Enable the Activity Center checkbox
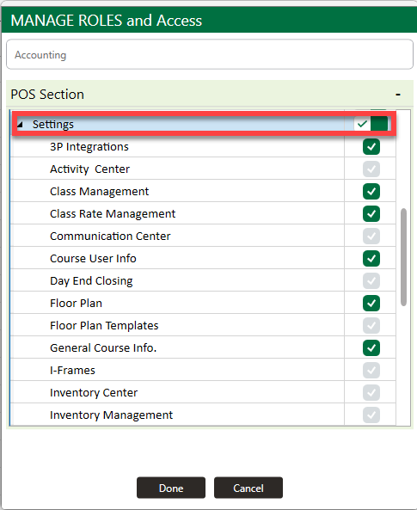The height and width of the screenshot is (510, 417). [371, 169]
